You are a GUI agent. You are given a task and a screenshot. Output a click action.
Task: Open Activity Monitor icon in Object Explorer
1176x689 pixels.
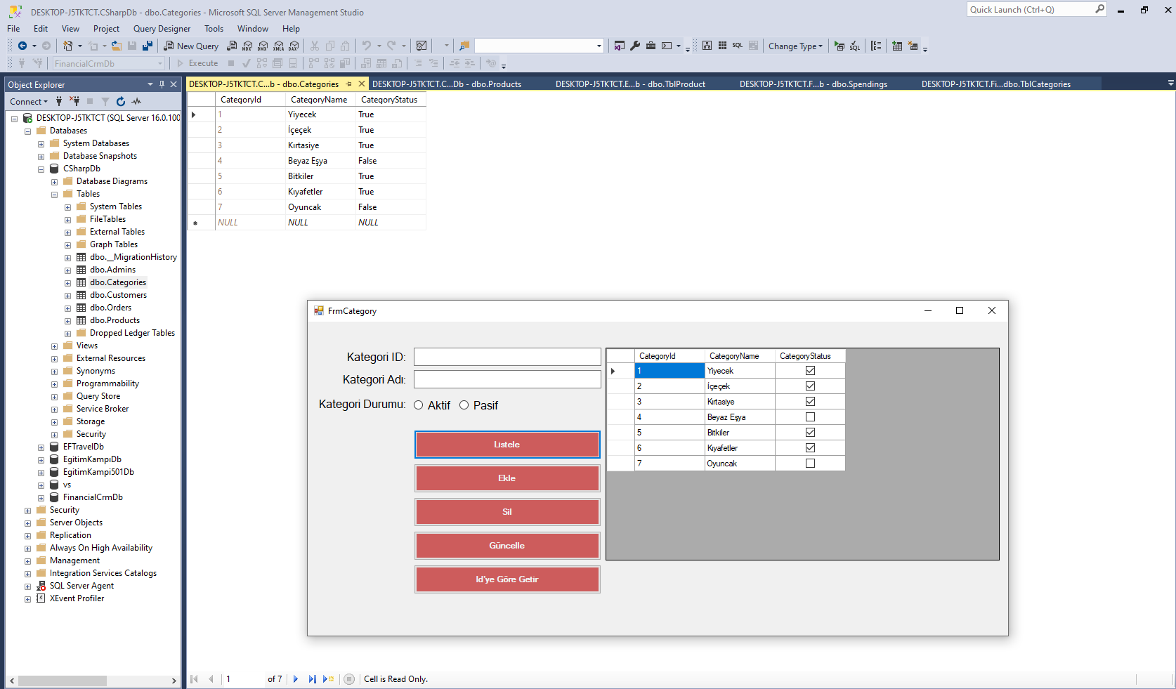click(136, 101)
